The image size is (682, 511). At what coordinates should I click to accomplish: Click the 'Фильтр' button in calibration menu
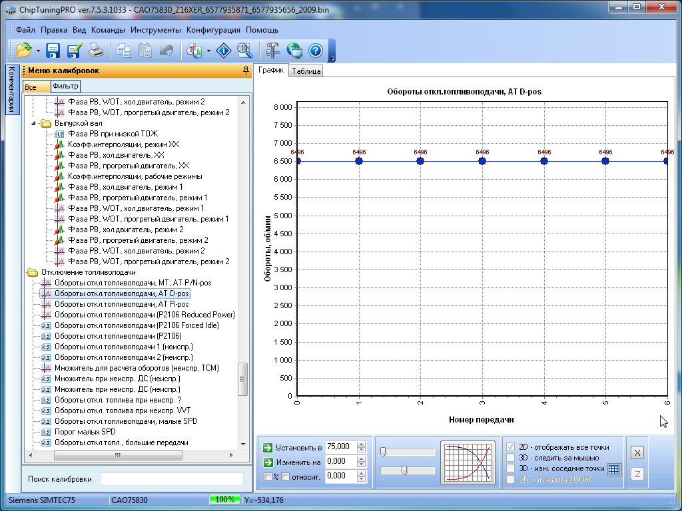(x=65, y=86)
